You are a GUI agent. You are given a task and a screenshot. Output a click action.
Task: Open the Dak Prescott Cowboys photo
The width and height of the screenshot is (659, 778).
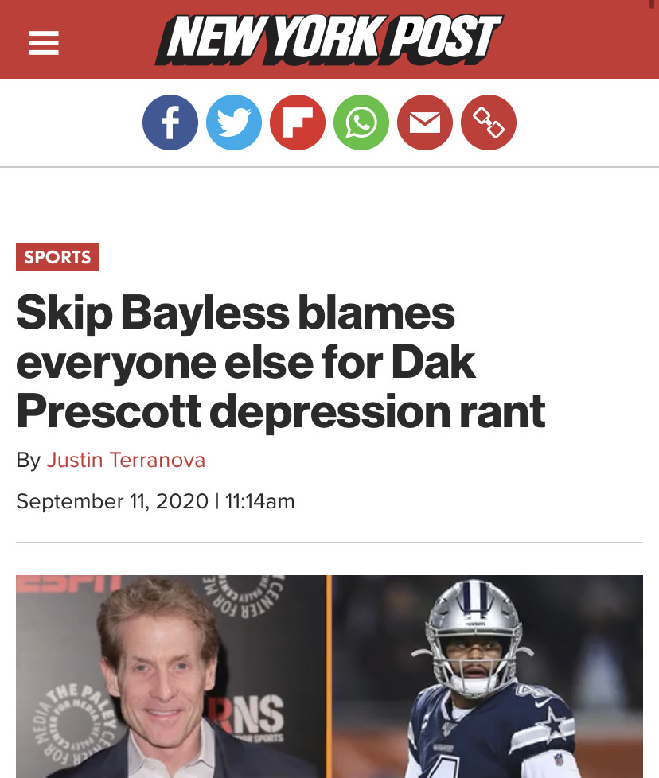click(x=487, y=677)
